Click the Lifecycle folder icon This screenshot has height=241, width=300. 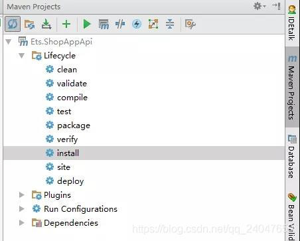pos(37,56)
